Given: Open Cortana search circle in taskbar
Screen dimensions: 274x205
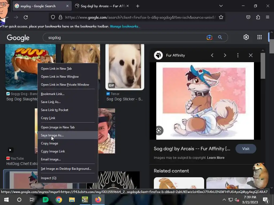Looking at the screenshot, I should [19, 200].
